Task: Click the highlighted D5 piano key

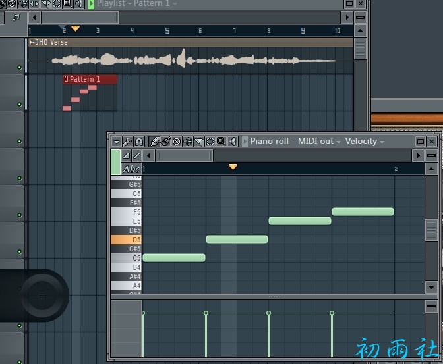Action: click(x=126, y=240)
